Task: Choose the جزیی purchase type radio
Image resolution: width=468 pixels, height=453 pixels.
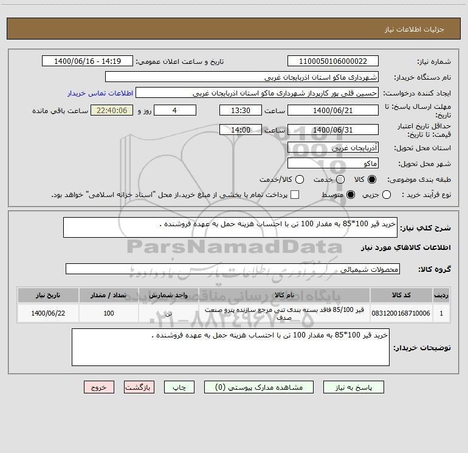Action: point(387,195)
